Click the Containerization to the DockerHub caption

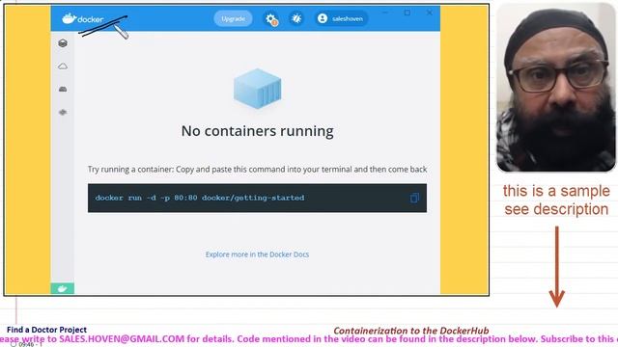pos(411,331)
